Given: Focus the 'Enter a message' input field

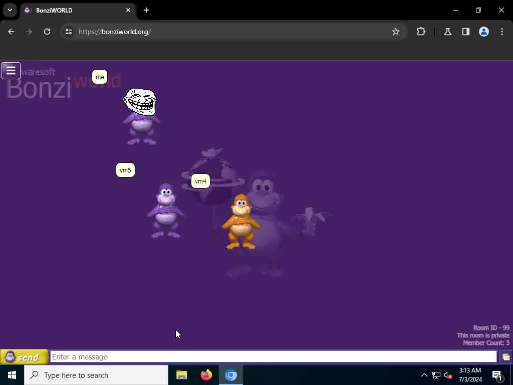Looking at the screenshot, I should (273, 357).
